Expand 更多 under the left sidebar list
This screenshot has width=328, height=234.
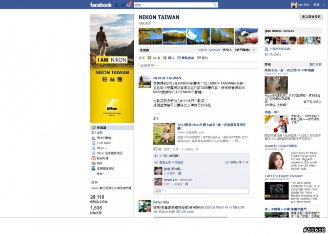[x=100, y=174]
